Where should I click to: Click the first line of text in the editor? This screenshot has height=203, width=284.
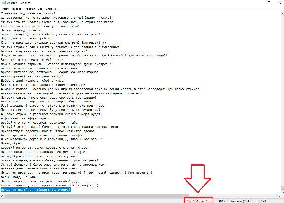coord(28,13)
